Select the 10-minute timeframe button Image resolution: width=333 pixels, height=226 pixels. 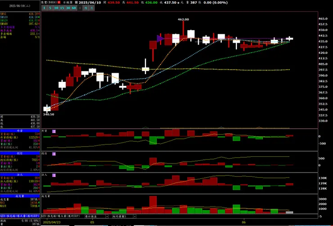56,8
